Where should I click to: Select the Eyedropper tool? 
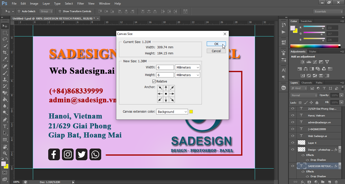tap(5, 59)
